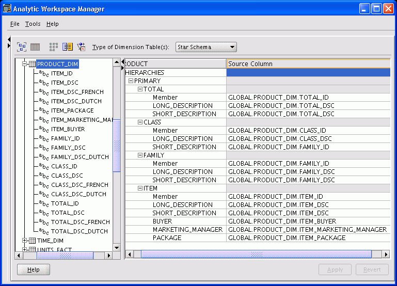Click the abc icon beside TOTAL_ID
This screenshot has width=397, height=286.
click(44, 203)
